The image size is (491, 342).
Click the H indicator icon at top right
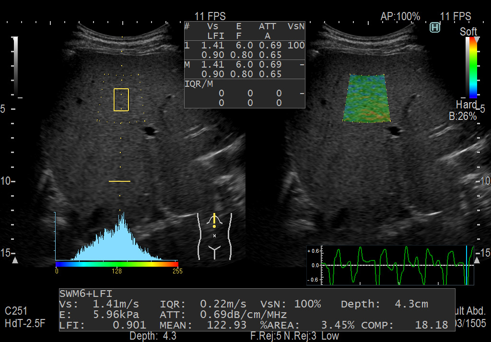[x=435, y=28]
